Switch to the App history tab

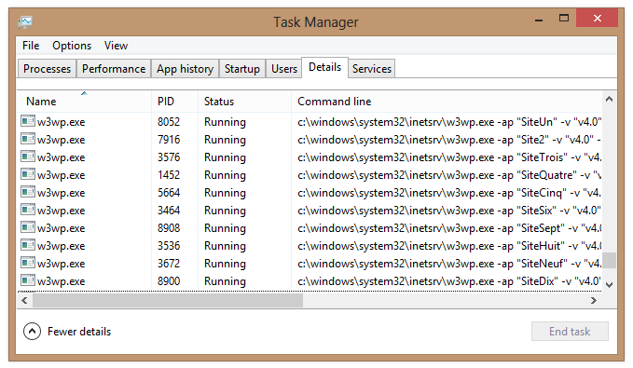click(x=185, y=69)
